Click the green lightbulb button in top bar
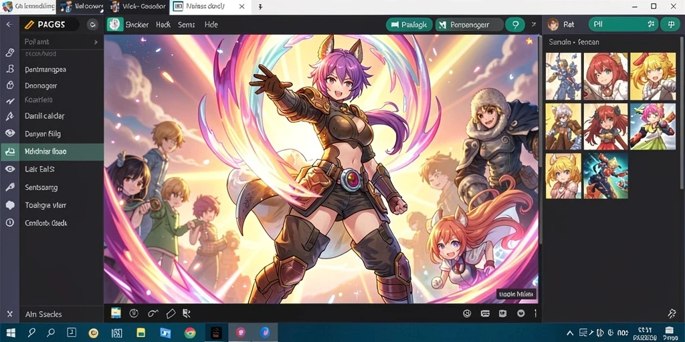 [x=515, y=25]
